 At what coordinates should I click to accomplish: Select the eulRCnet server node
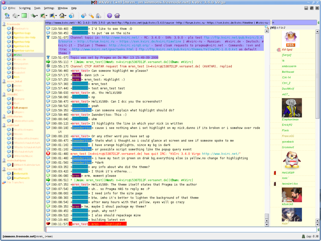pyautogui.click(x=13, y=125)
